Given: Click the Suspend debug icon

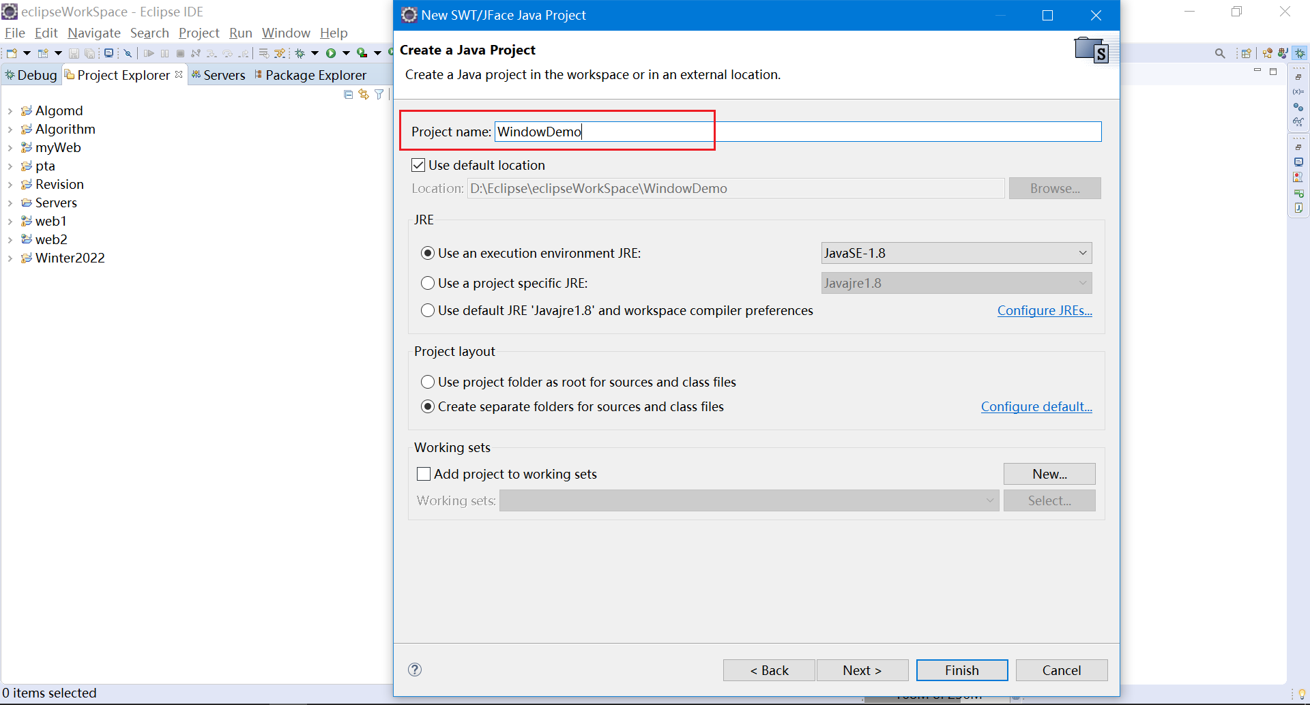Looking at the screenshot, I should [164, 53].
